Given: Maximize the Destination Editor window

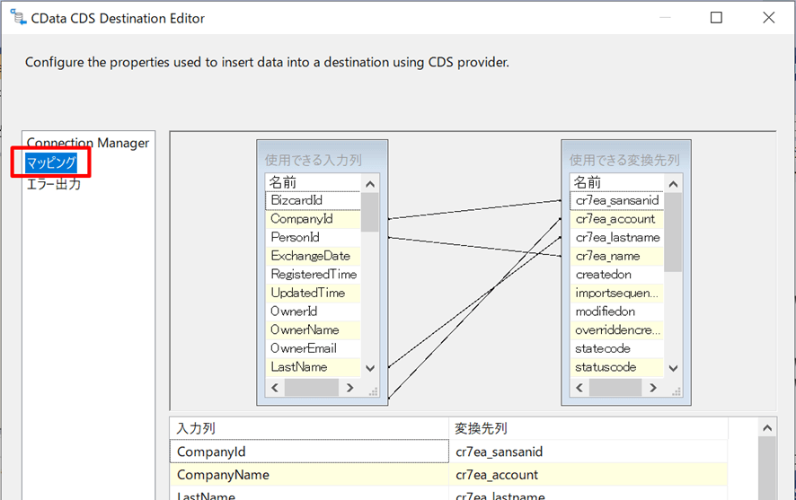Looking at the screenshot, I should pos(716,18).
